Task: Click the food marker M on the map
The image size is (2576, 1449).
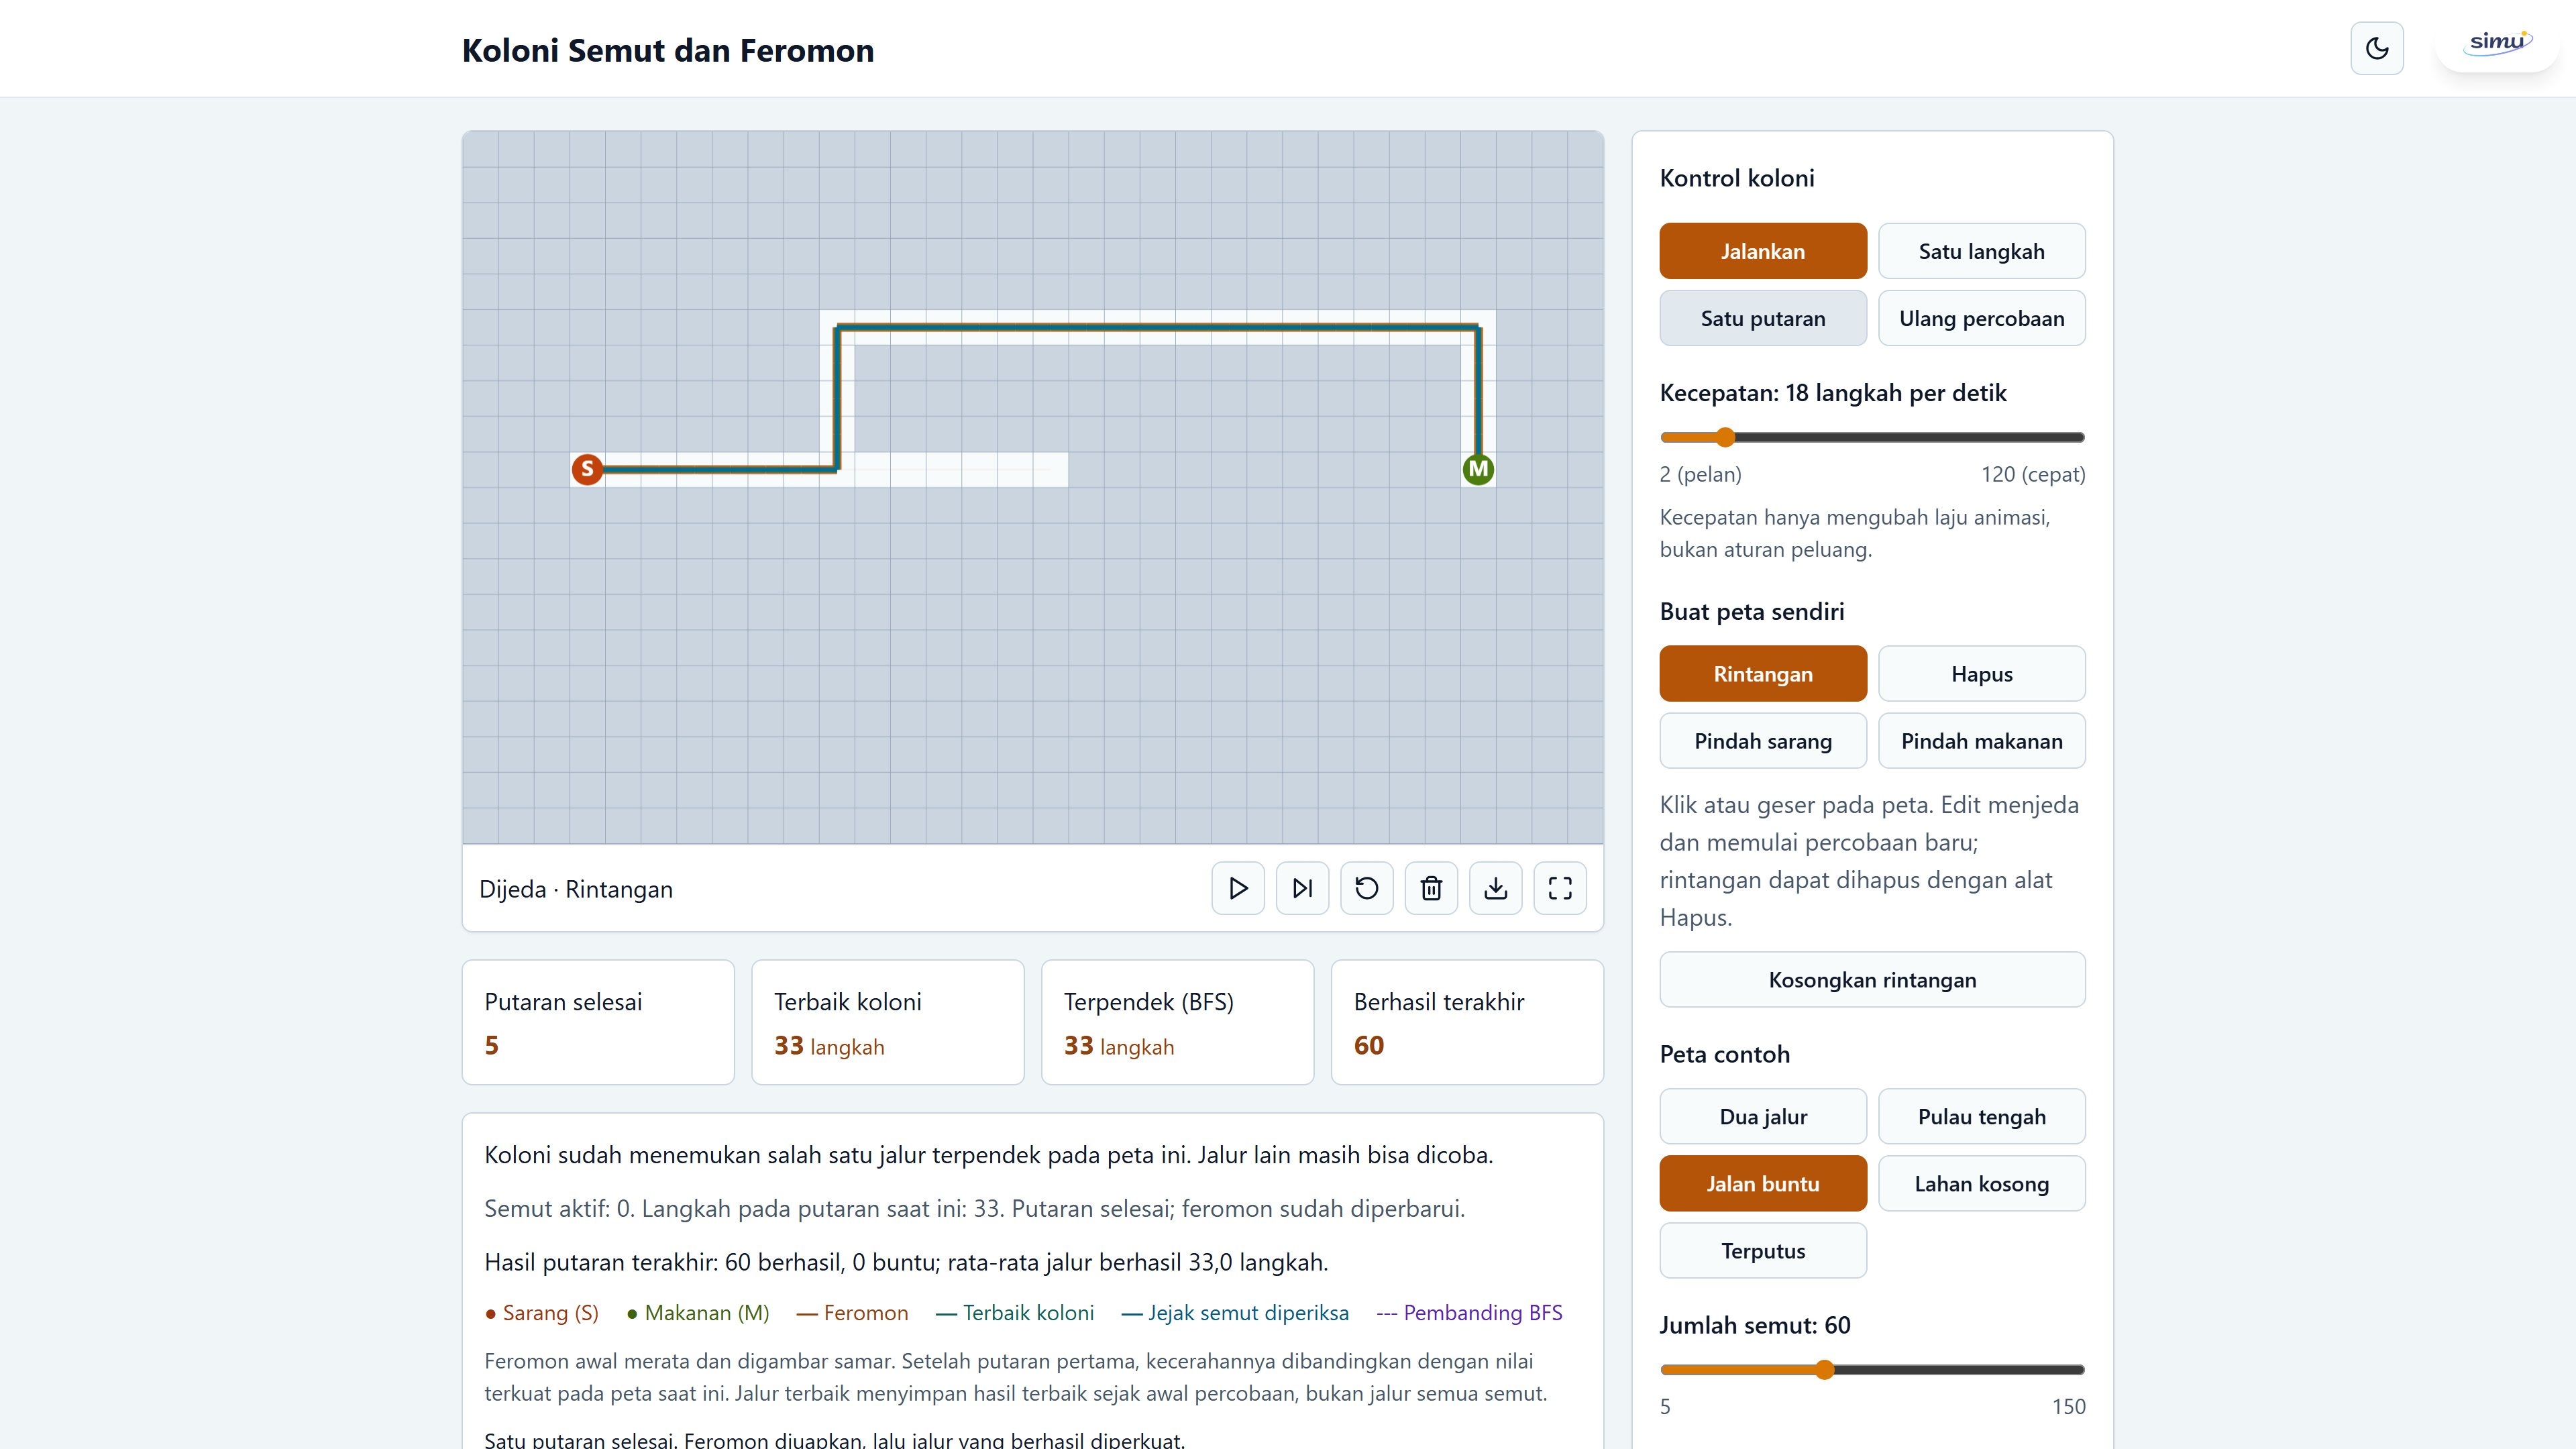Action: pos(1478,469)
